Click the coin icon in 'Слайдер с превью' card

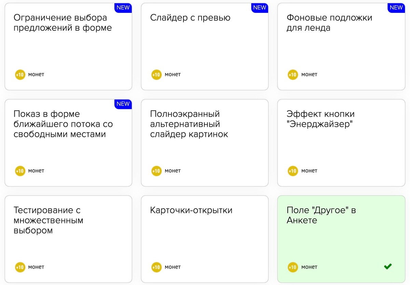pos(156,74)
